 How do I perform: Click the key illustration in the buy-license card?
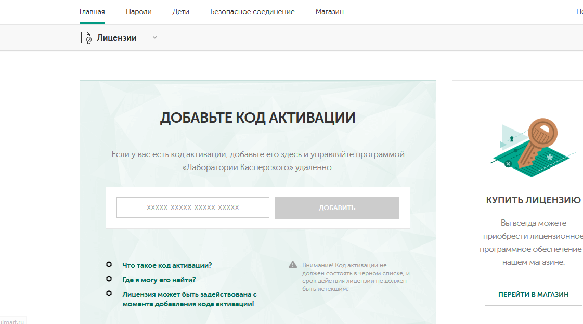click(533, 147)
